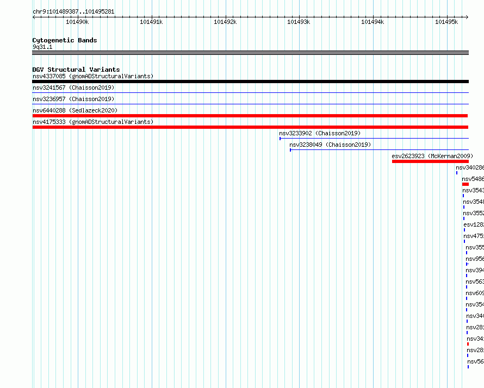Viewport: 484px width, 388px height.
Task: Open variant nsv4337085 (gnomADStructuralVariants) label
Action: tap(93, 76)
